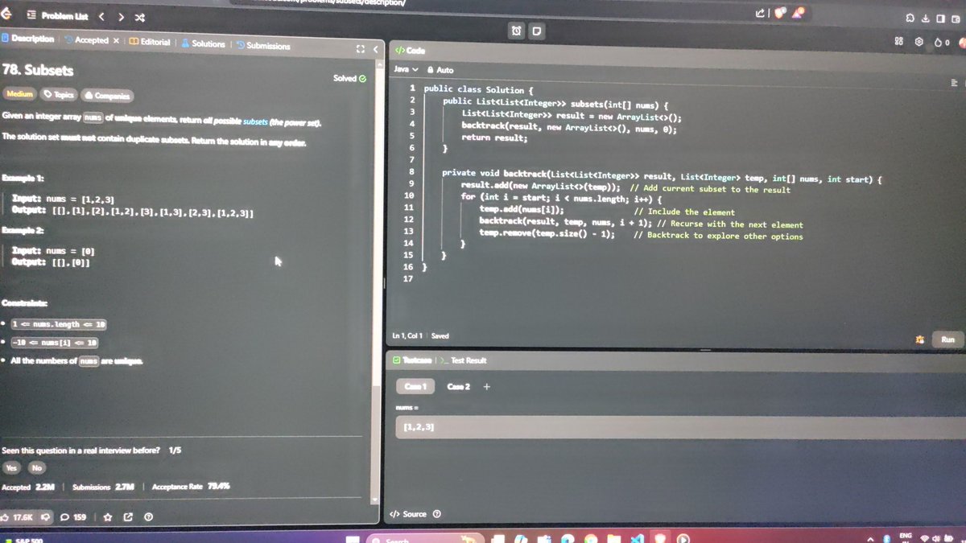
Task: Collapse the description panel with the chevron
Action: click(x=375, y=48)
